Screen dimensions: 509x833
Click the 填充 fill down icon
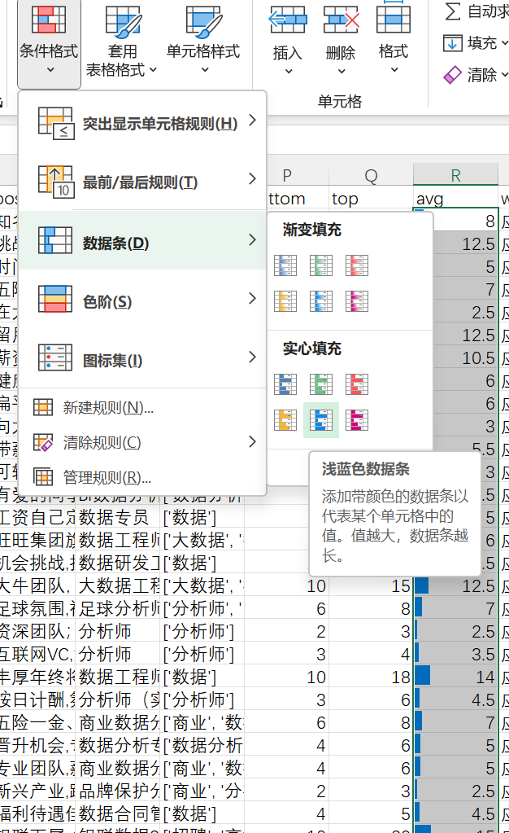pos(452,43)
